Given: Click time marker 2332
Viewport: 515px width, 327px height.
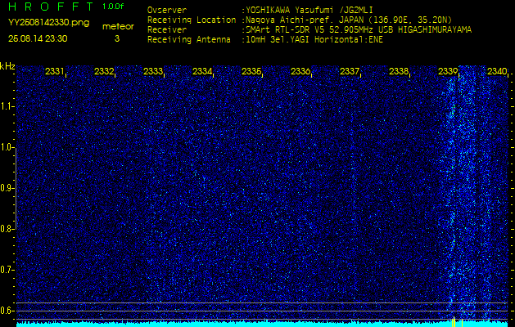Looking at the screenshot, I should pos(104,71).
